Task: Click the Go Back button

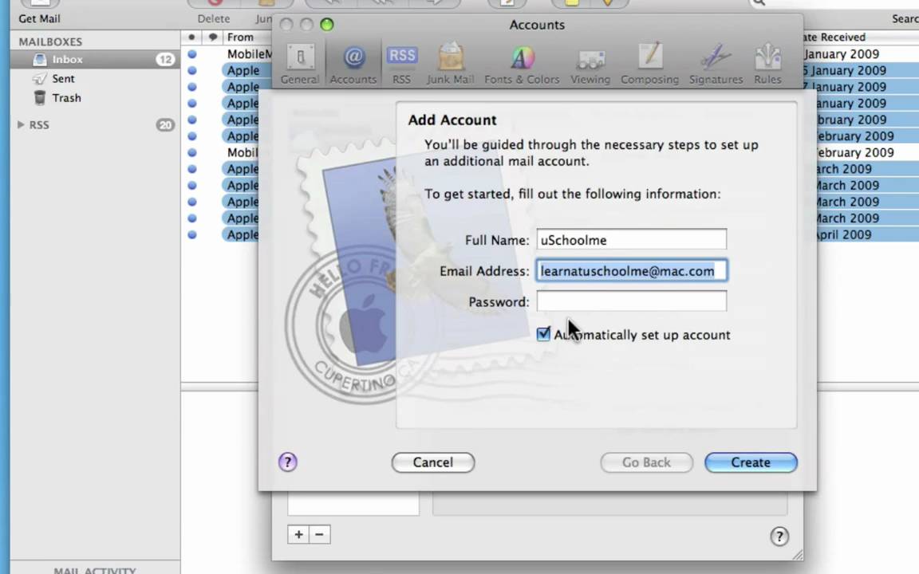Action: (646, 462)
